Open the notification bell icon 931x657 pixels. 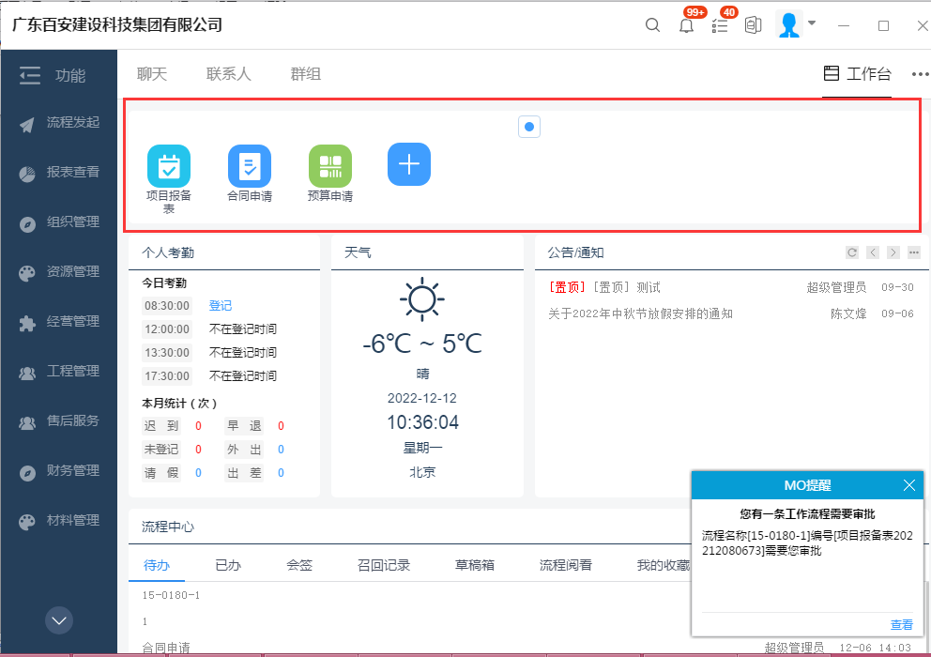pyautogui.click(x=687, y=25)
